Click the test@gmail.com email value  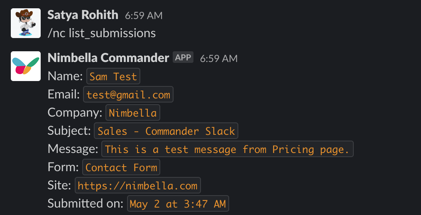[128, 95]
